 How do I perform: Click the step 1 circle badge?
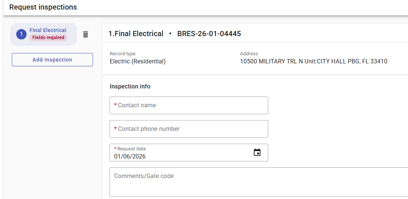click(x=21, y=34)
